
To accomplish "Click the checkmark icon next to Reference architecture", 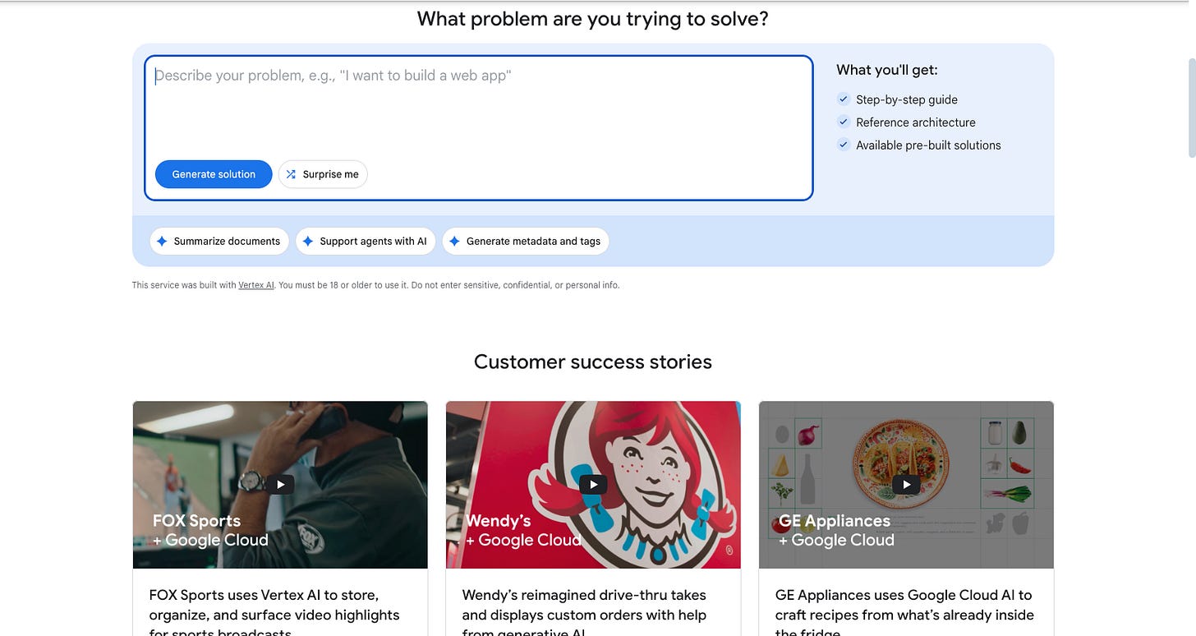I will pos(843,122).
